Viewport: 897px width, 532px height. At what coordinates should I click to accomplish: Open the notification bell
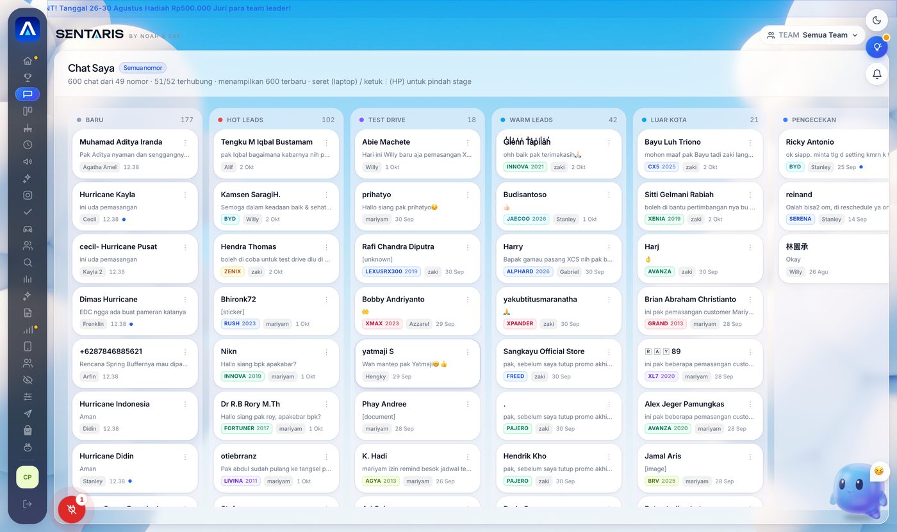877,74
